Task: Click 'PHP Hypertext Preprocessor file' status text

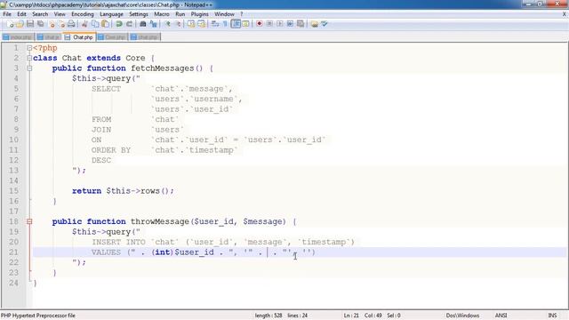Action: tap(38, 316)
